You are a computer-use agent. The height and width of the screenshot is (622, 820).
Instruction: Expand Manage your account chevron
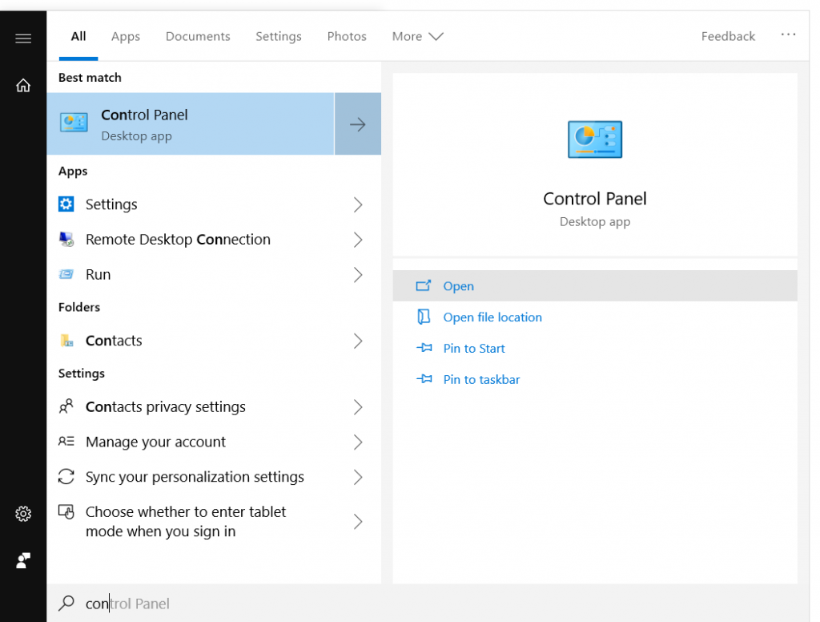(x=358, y=442)
